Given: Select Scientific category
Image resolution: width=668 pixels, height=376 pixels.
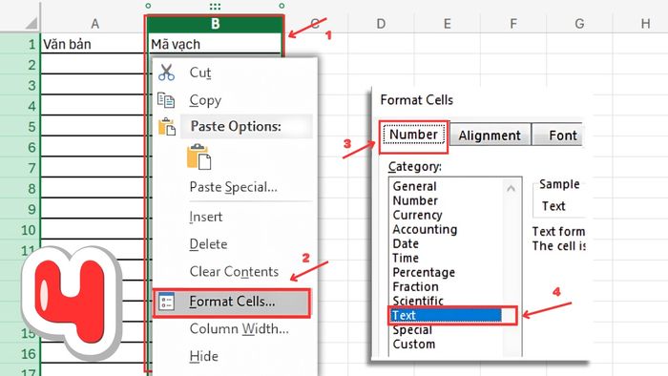Looking at the screenshot, I should [x=418, y=301].
